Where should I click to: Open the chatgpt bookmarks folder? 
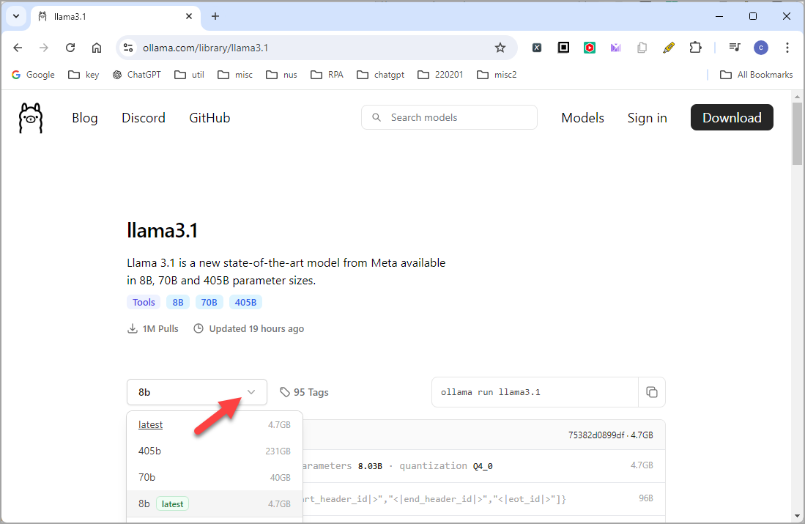click(x=380, y=75)
